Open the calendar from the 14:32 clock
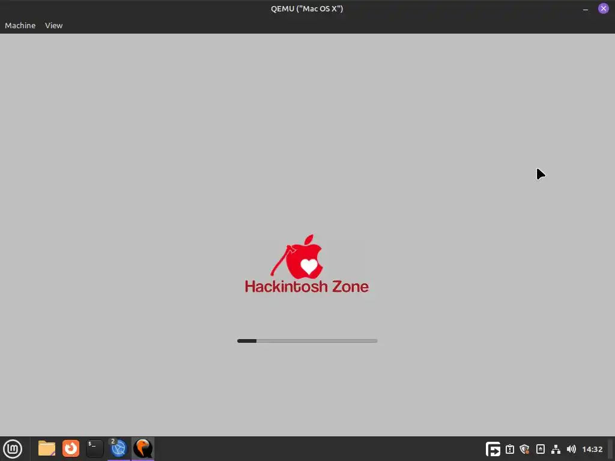This screenshot has height=461, width=615. (x=592, y=449)
